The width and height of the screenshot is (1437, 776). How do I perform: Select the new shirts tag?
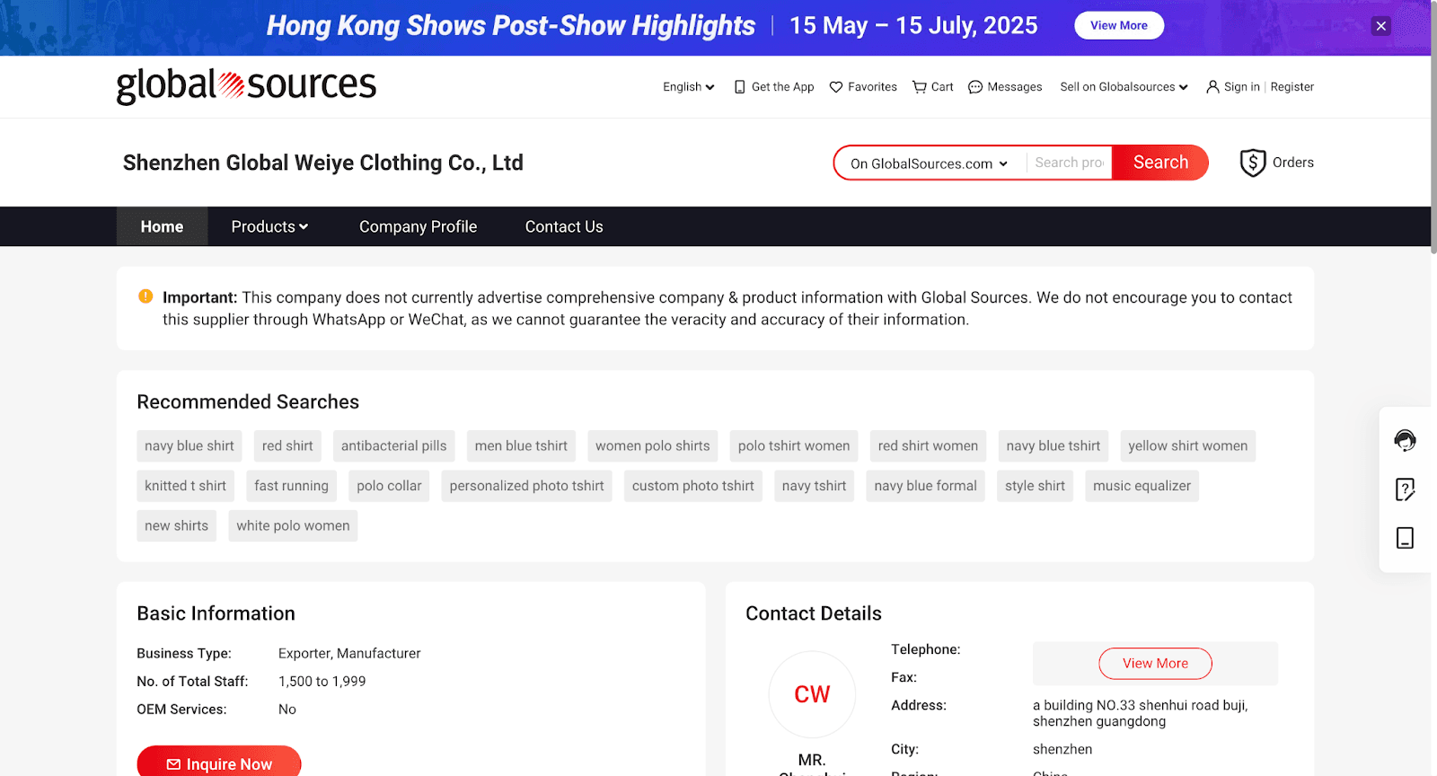pos(176,525)
